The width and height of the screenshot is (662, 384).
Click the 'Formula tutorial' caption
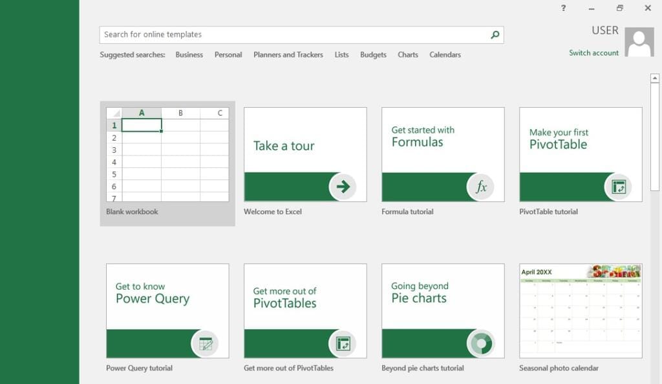click(x=407, y=212)
